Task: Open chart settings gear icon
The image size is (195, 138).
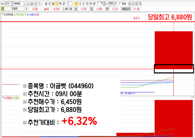Action: pyautogui.click(x=133, y=4)
